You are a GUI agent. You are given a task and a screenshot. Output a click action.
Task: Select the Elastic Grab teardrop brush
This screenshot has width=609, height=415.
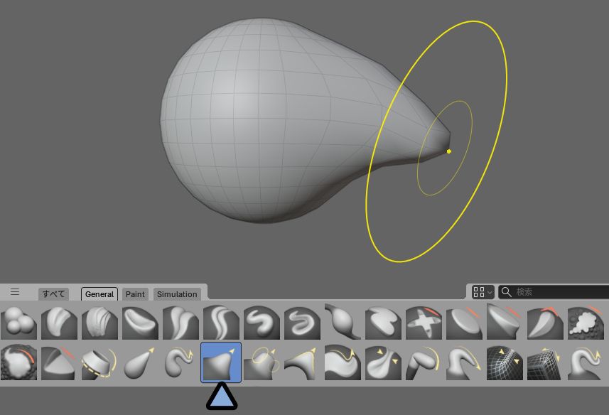(x=140, y=362)
